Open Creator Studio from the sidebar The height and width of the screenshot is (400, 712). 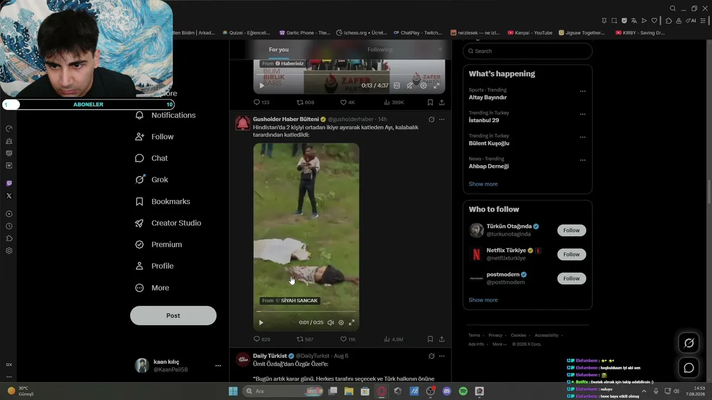(x=168, y=223)
